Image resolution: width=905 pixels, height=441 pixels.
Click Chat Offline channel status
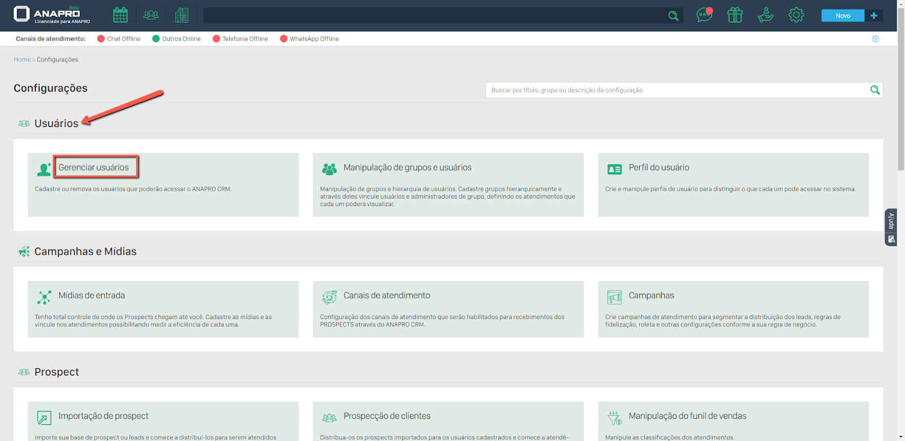119,39
